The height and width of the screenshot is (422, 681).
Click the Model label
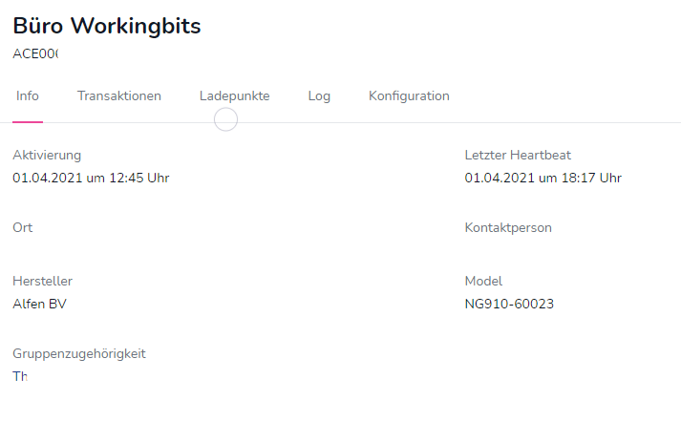483,282
